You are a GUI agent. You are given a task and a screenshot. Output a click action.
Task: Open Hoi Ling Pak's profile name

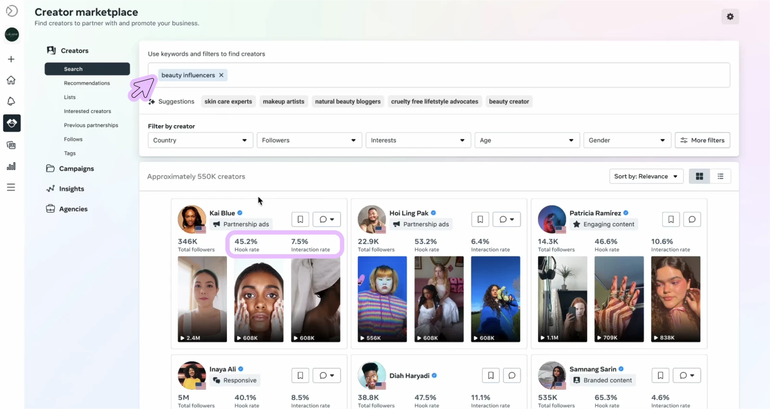[x=409, y=213]
